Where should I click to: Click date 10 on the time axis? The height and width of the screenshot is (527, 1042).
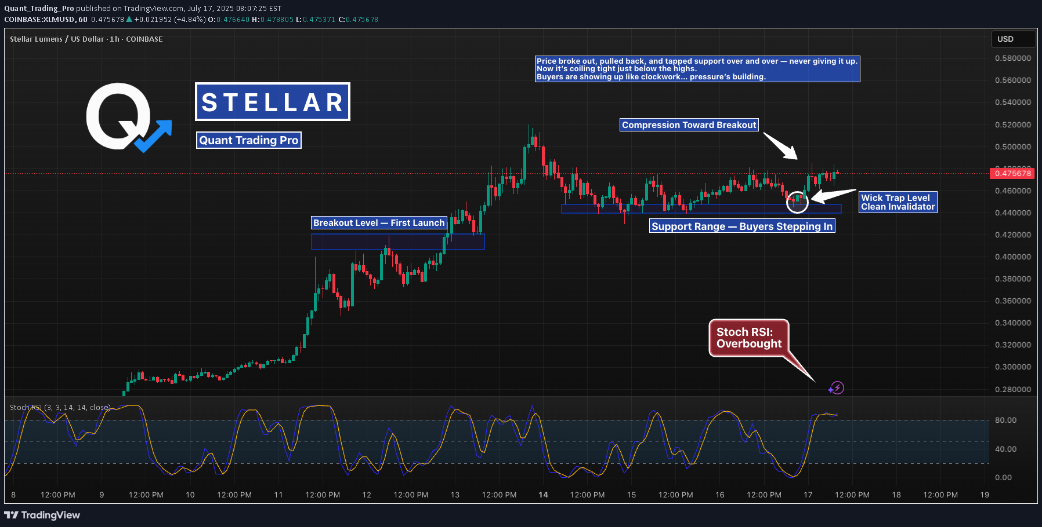pos(190,495)
